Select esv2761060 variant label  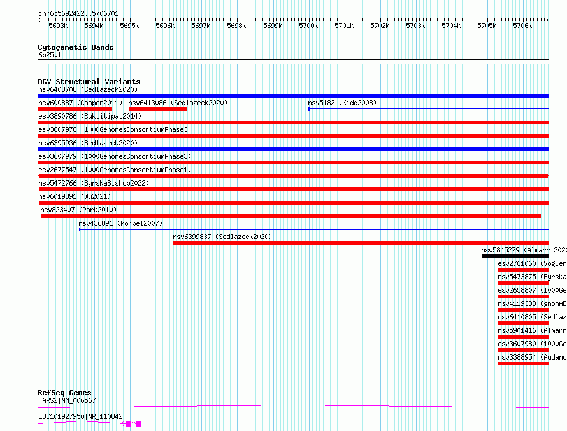pyautogui.click(x=532, y=263)
